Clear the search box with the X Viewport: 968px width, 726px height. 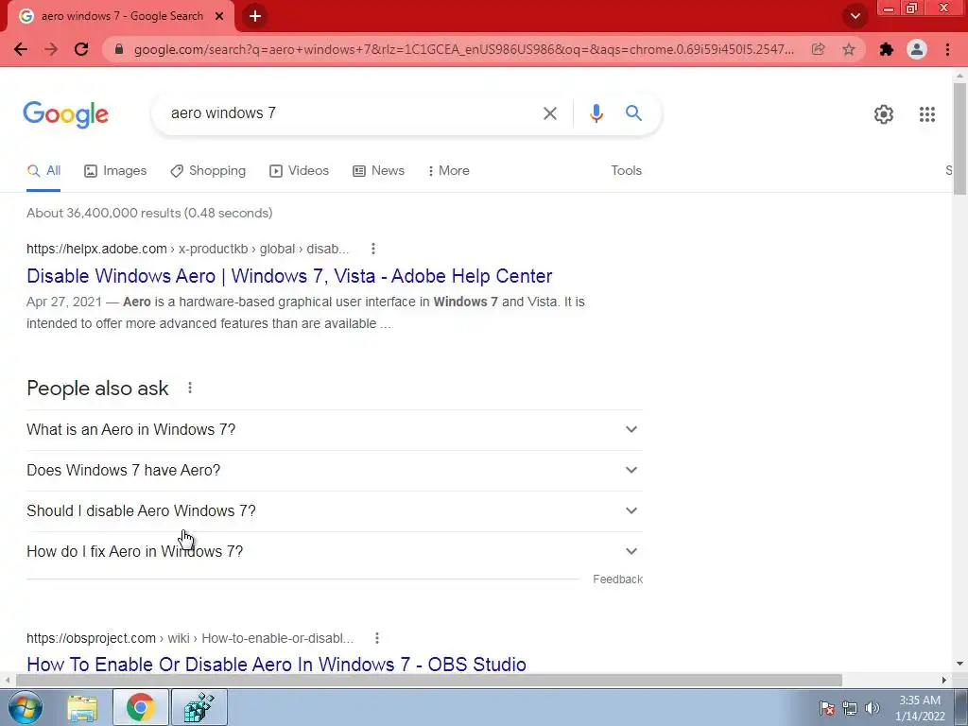pos(550,113)
